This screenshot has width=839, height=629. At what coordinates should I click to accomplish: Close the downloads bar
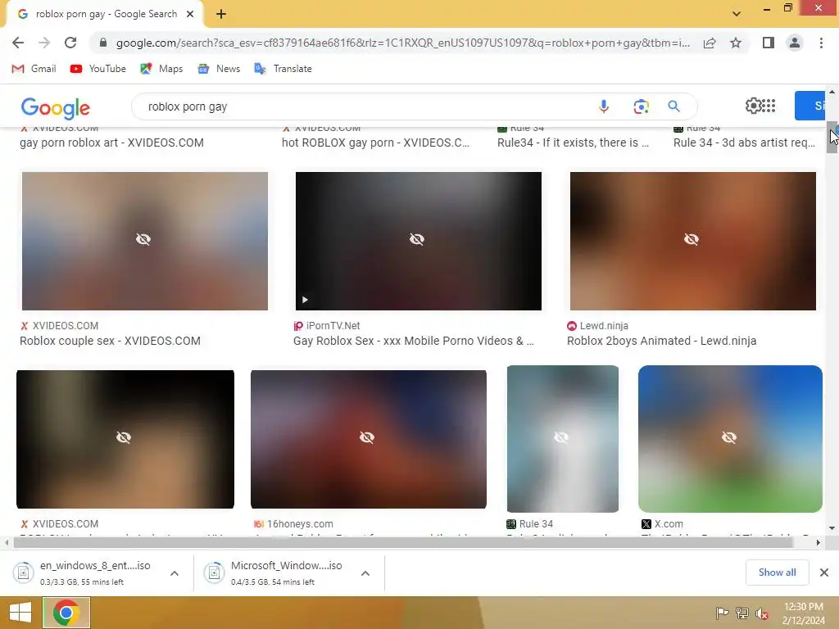click(x=824, y=572)
